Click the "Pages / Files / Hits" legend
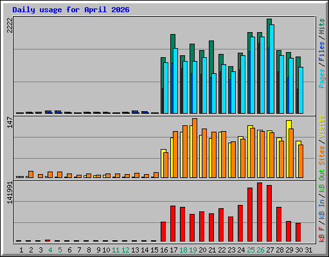This screenshot has width=329, height=257. coord(322,53)
